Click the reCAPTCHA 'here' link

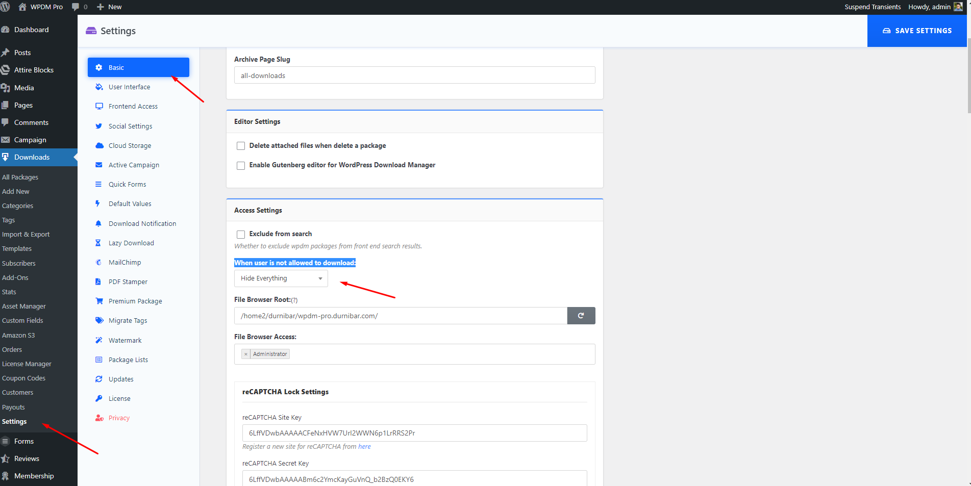point(364,446)
